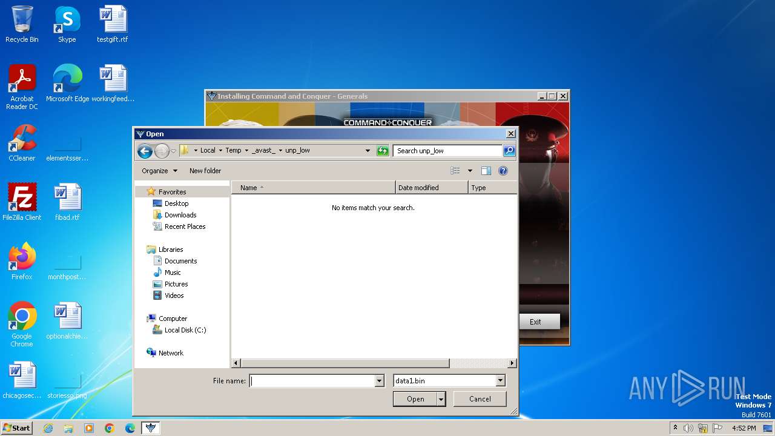Image resolution: width=775 pixels, height=436 pixels.
Task: Click the File name input field
Action: pyautogui.click(x=312, y=381)
